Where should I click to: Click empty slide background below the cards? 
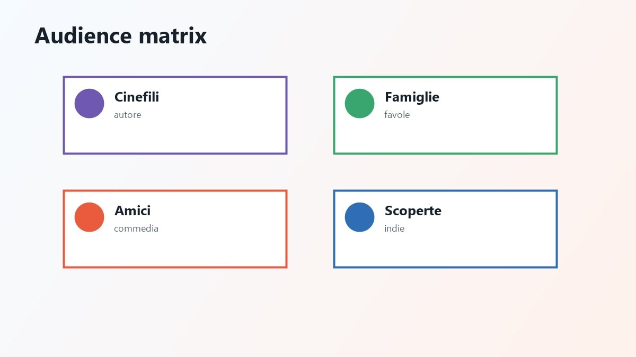coord(318,312)
